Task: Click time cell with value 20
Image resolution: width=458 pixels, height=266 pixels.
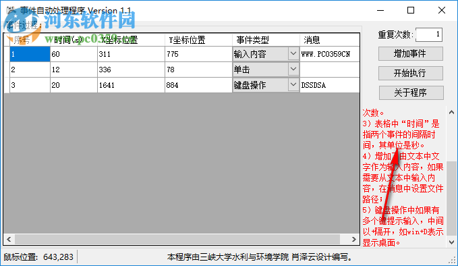Action: (x=74, y=85)
